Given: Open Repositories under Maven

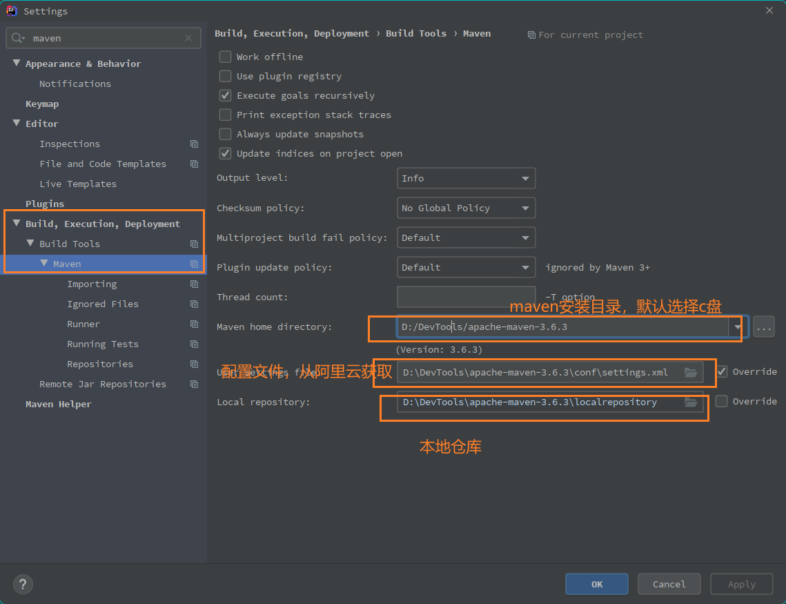Looking at the screenshot, I should coord(100,364).
